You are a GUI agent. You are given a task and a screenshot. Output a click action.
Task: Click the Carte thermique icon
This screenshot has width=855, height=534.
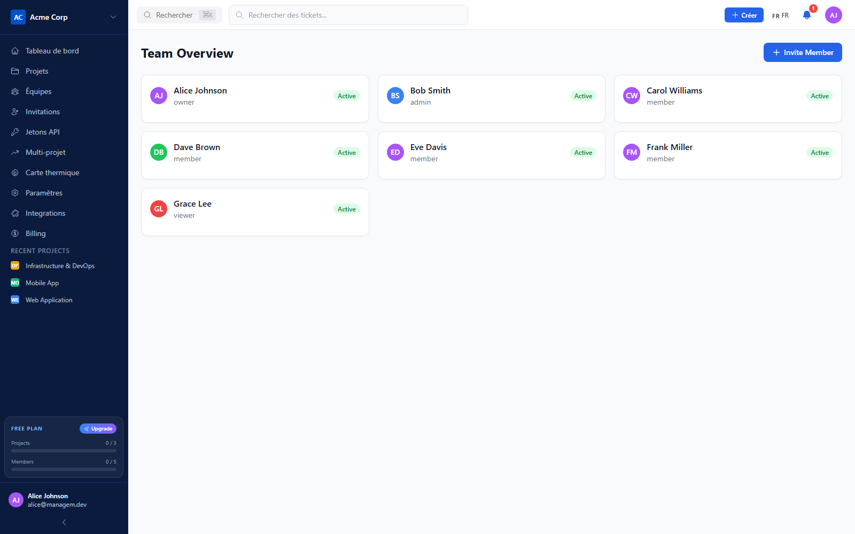[x=15, y=172]
